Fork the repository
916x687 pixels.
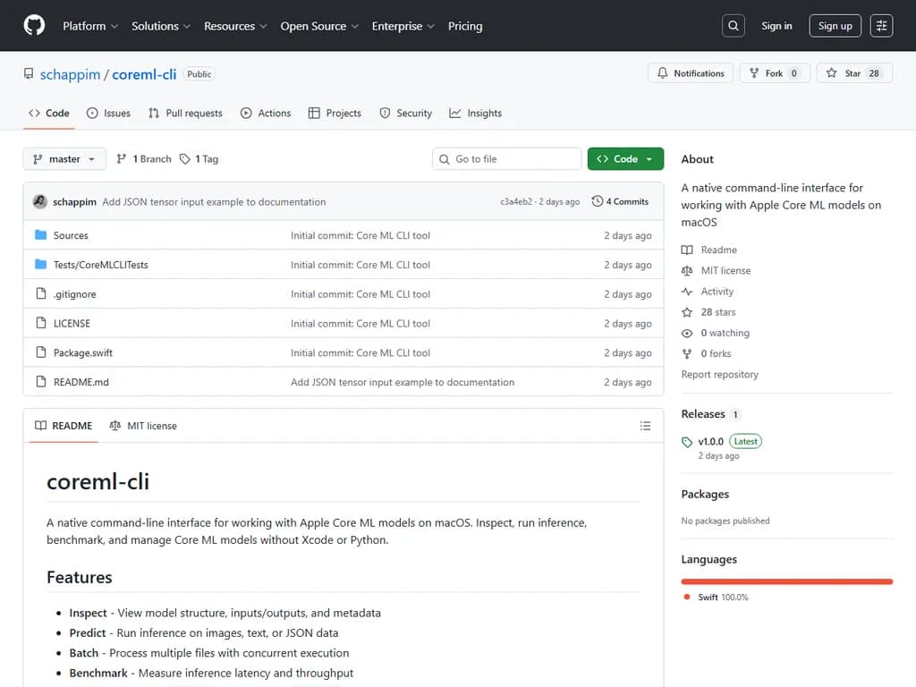[774, 73]
